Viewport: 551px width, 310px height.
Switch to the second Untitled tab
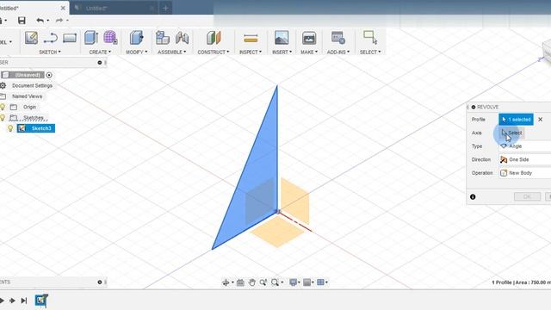(115, 8)
